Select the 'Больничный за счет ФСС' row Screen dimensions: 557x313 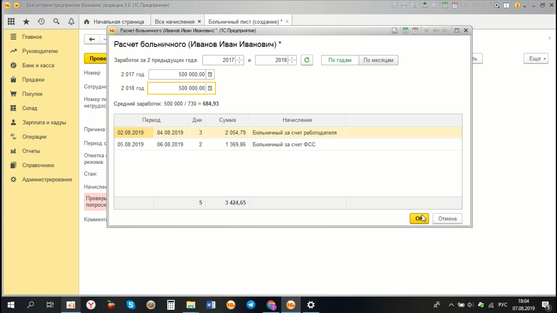[284, 144]
